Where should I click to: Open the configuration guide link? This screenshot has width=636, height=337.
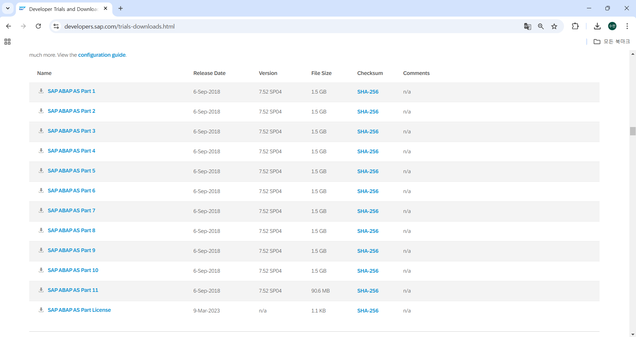point(102,55)
